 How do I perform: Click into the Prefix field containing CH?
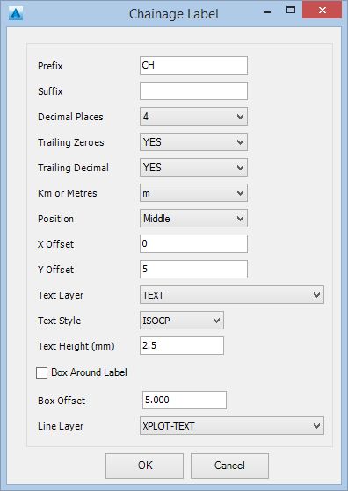pos(193,66)
